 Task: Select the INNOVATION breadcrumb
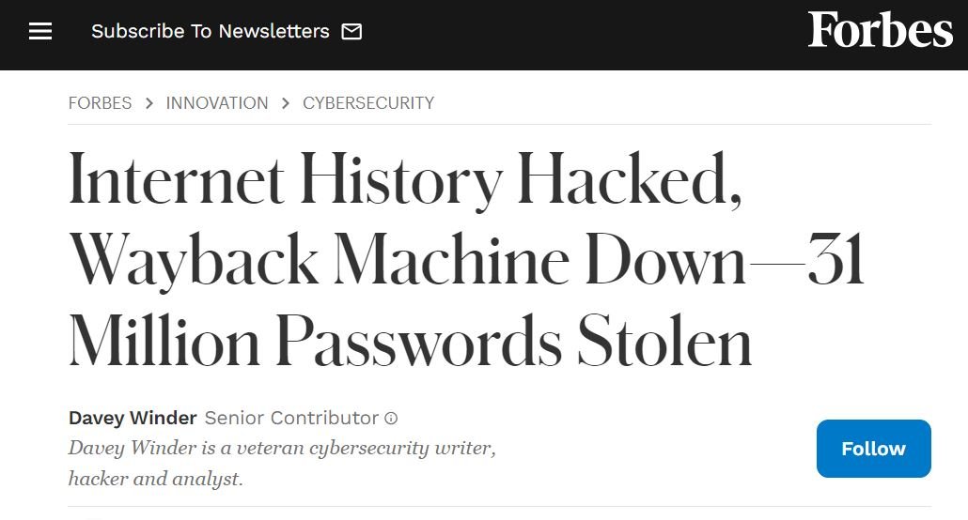pyautogui.click(x=217, y=103)
